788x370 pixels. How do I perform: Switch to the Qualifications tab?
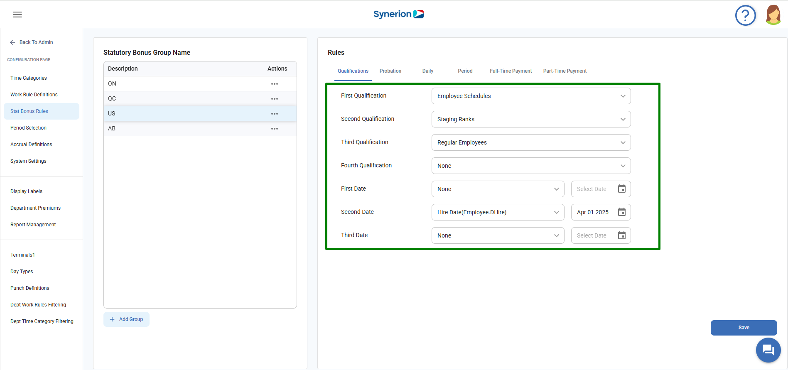pos(353,71)
